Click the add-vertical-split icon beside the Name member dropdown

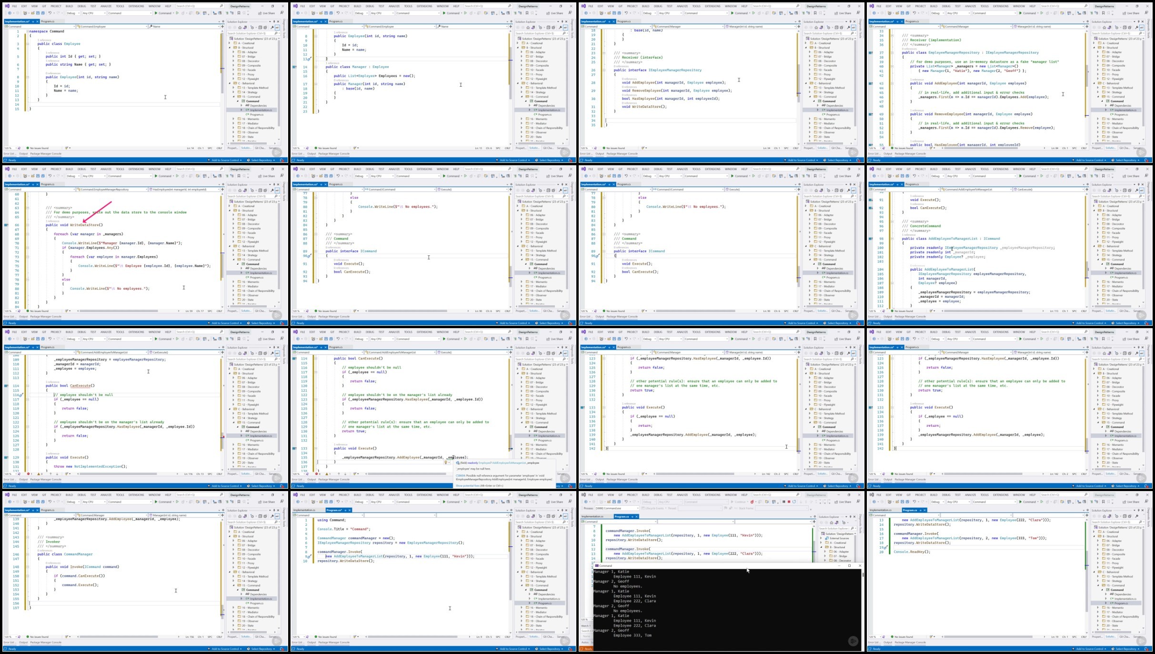point(222,27)
